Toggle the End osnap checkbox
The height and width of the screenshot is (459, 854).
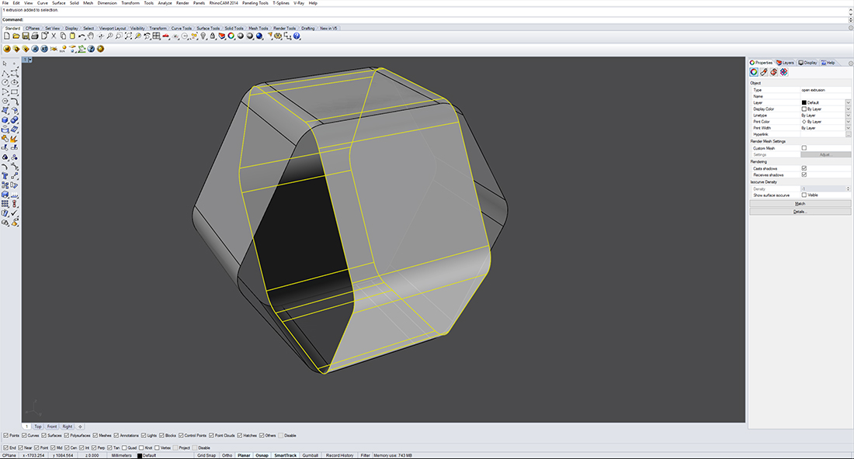pyautogui.click(x=5, y=447)
